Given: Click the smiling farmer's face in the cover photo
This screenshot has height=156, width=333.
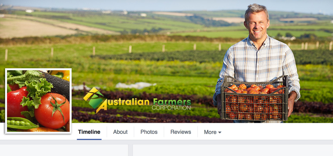Looking at the screenshot, I should coord(257,24).
